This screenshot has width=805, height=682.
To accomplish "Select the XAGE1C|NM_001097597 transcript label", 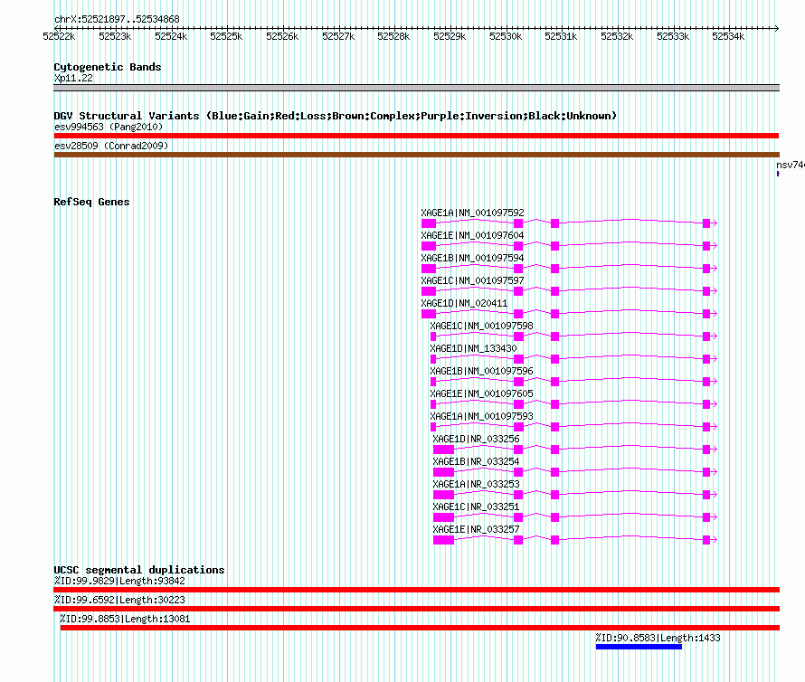I will pyautogui.click(x=472, y=280).
